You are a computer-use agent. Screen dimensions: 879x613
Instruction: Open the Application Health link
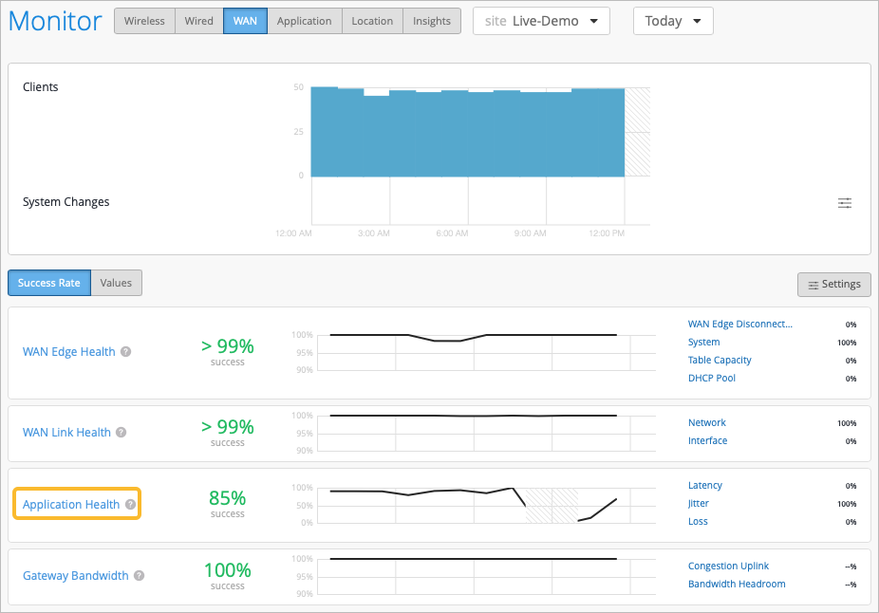[71, 504]
